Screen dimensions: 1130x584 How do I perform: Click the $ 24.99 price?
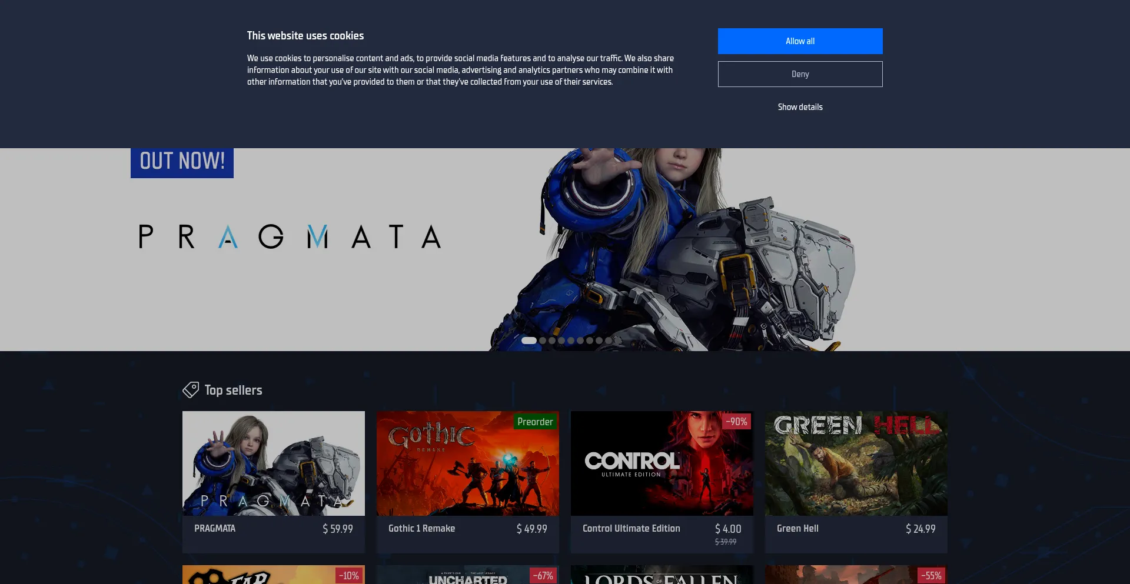point(920,529)
